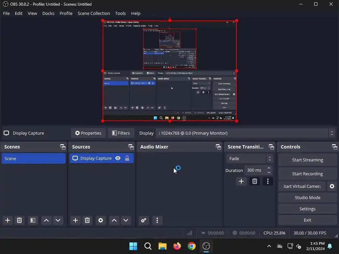Open the Fade transition dropdown
Image resolution: width=339 pixels, height=254 pixels.
point(250,158)
